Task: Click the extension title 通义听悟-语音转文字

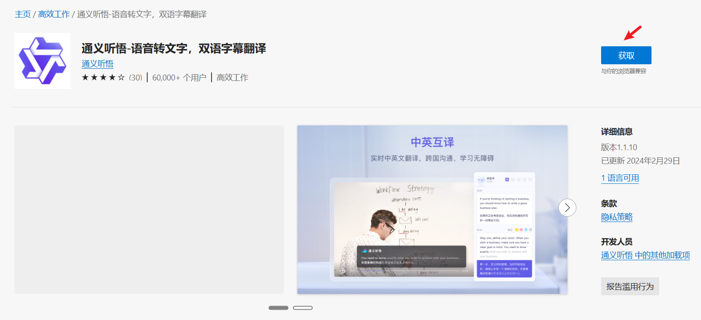Action: [174, 48]
